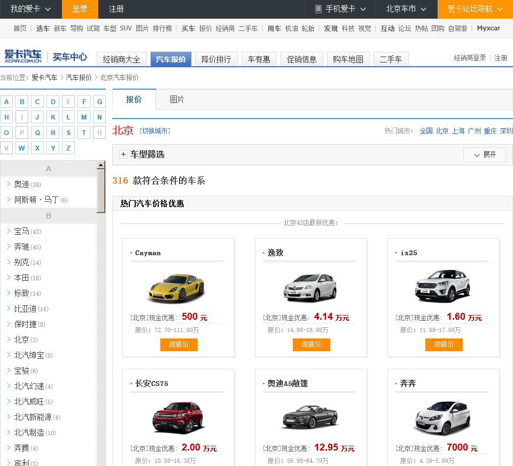Open the 我的爱卡 dropdown menu
The image size is (513, 466).
click(x=30, y=9)
